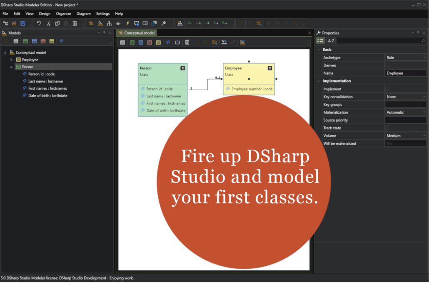Viewport: 429px width, 285px height.
Task: Open the Archetype dropdown showing Role
Action: pos(405,57)
